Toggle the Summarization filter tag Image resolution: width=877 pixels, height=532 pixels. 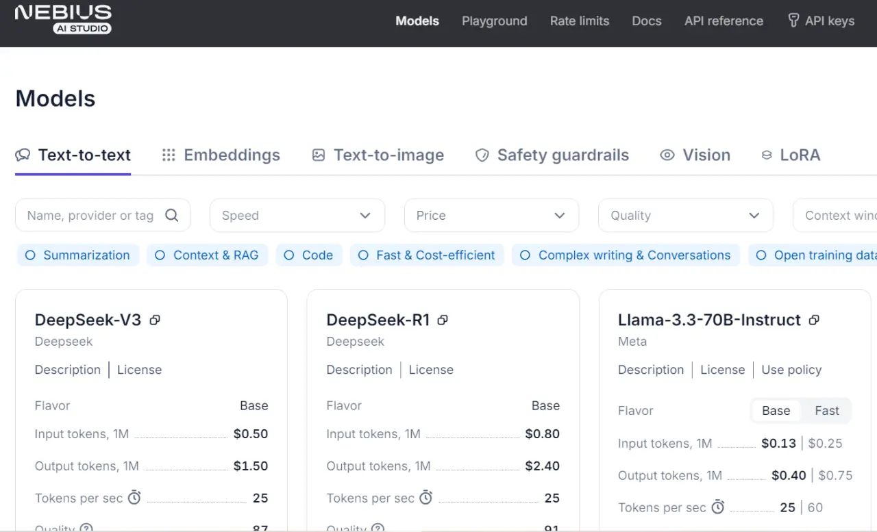[78, 255]
